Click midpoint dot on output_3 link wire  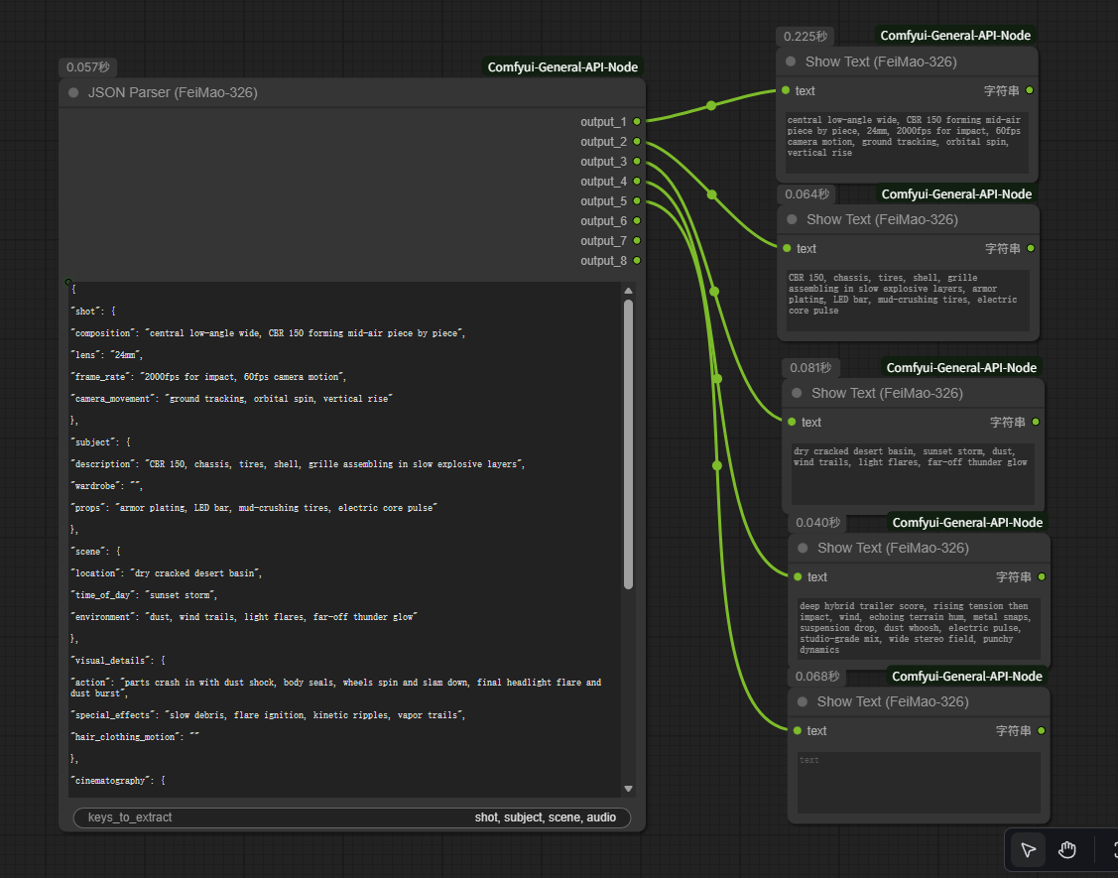tap(714, 292)
